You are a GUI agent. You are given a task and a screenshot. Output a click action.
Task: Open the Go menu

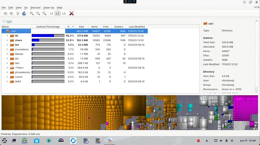(x=26, y=8)
